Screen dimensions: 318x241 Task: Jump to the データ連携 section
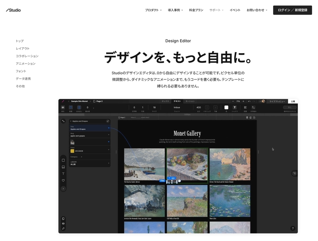[x=23, y=79]
